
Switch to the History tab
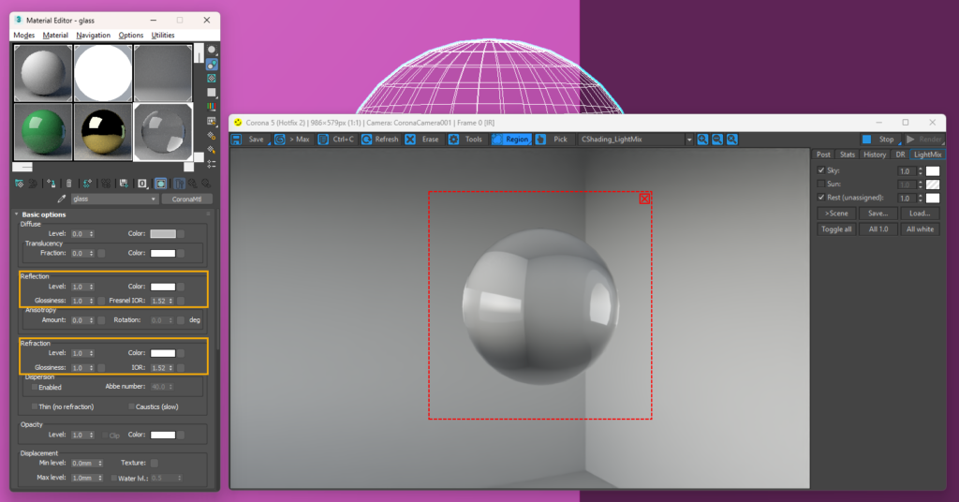tap(875, 155)
